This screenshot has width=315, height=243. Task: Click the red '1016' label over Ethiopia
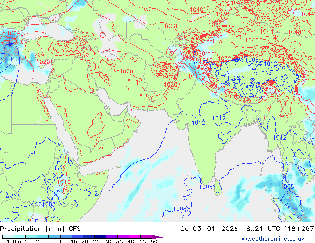click(64, 182)
